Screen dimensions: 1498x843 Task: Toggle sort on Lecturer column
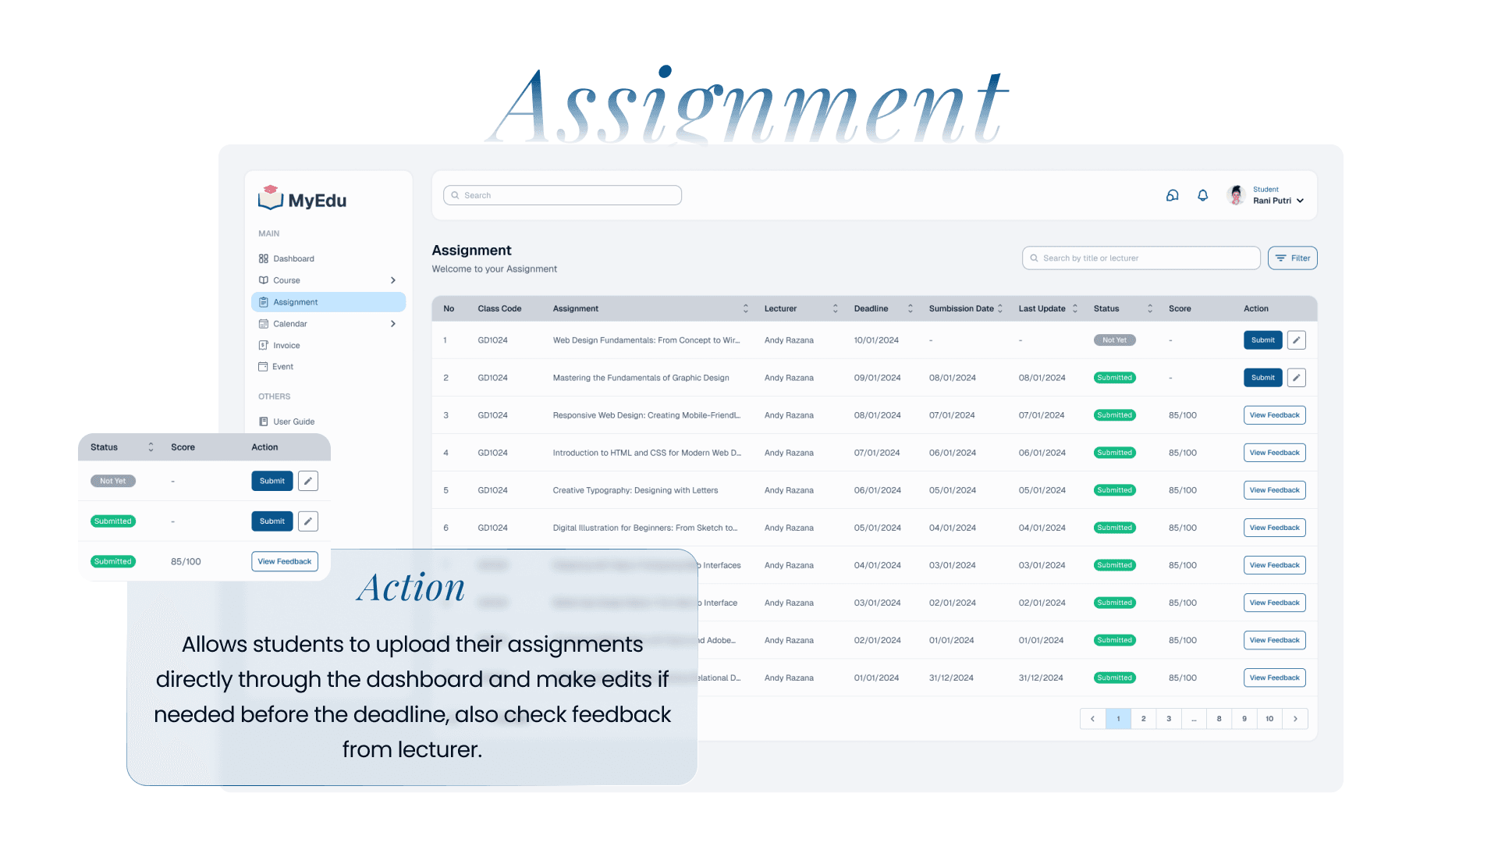click(x=835, y=309)
